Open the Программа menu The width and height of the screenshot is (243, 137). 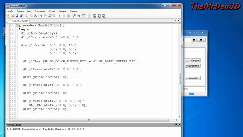click(x=39, y=11)
